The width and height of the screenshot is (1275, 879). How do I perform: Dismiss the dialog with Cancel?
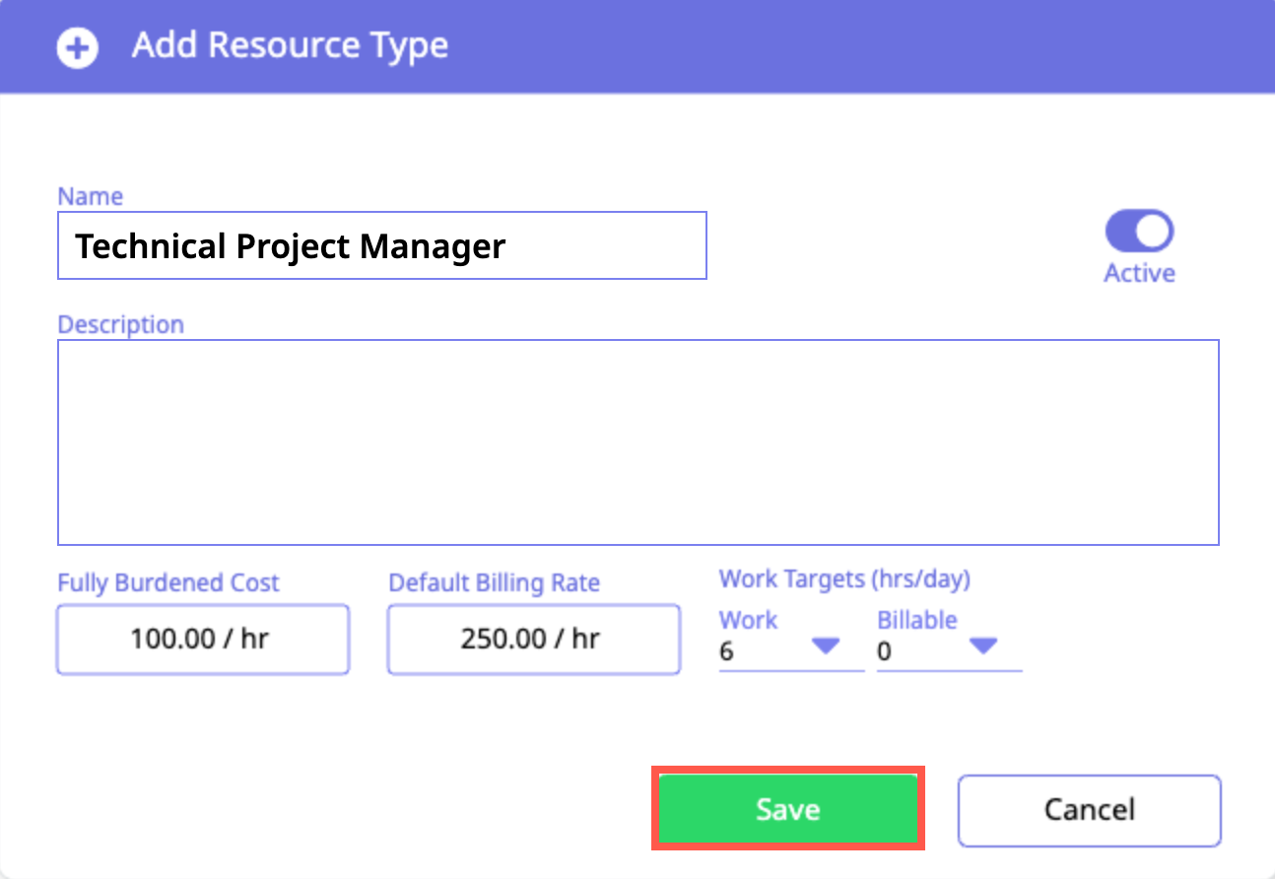(1089, 810)
